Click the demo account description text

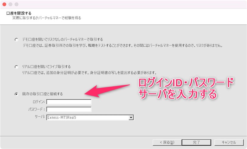pos(123,45)
